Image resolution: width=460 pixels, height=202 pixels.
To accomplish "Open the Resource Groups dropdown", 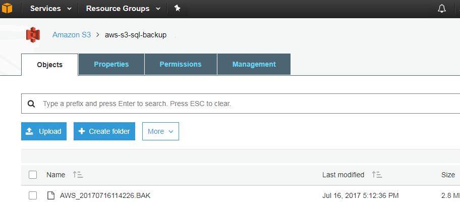I will coord(123,9).
